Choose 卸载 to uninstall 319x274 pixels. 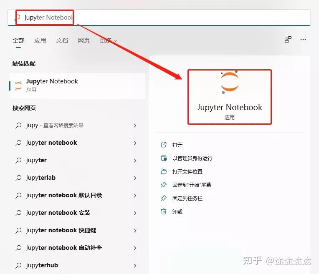177,211
